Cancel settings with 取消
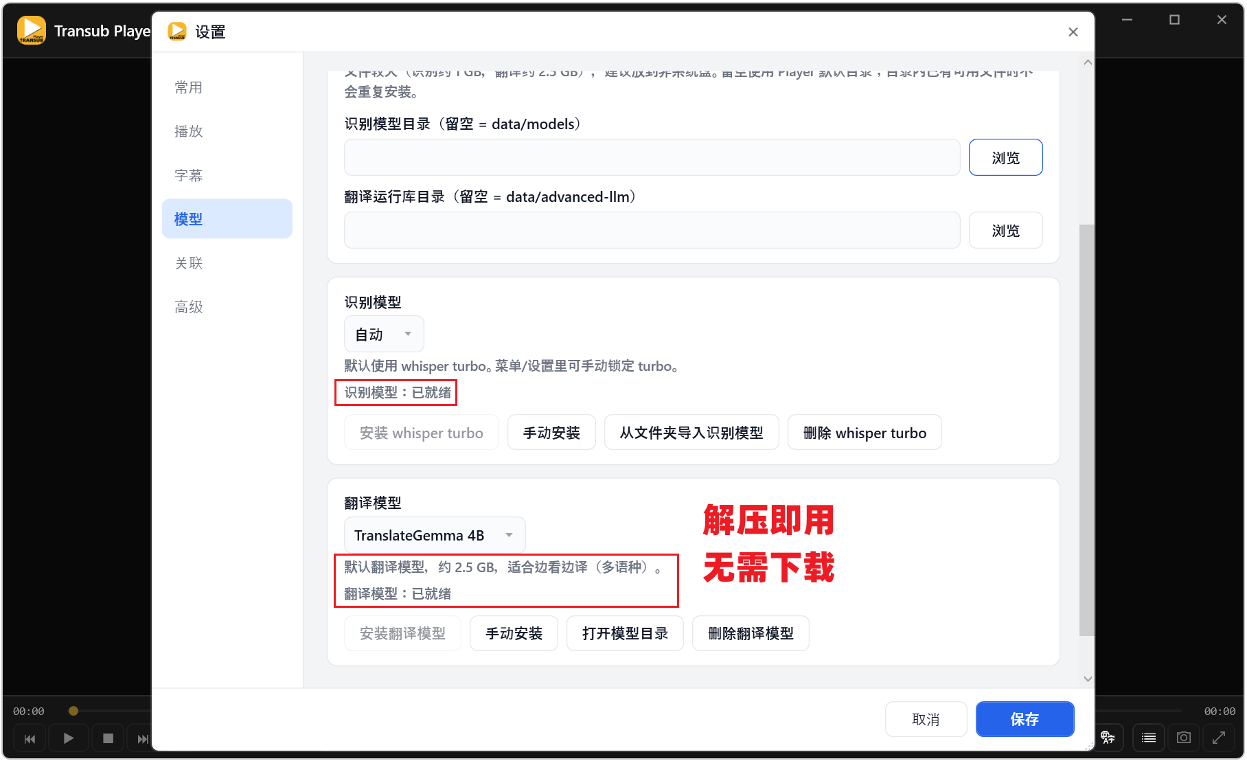 point(926,719)
